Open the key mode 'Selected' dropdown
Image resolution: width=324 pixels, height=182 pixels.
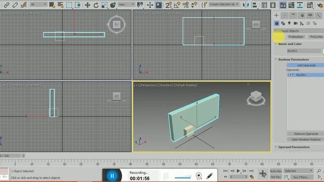click(x=298, y=171)
